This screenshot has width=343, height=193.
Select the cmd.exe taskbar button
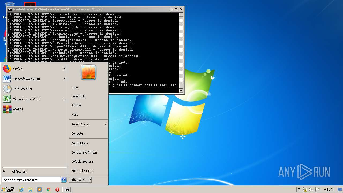pyautogui.click(x=66, y=190)
